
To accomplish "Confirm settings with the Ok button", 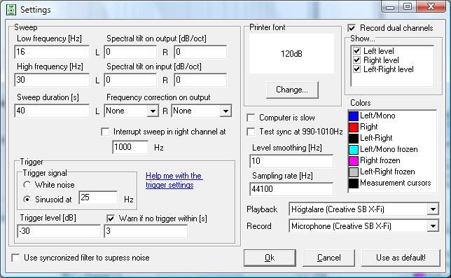I will [x=270, y=258].
